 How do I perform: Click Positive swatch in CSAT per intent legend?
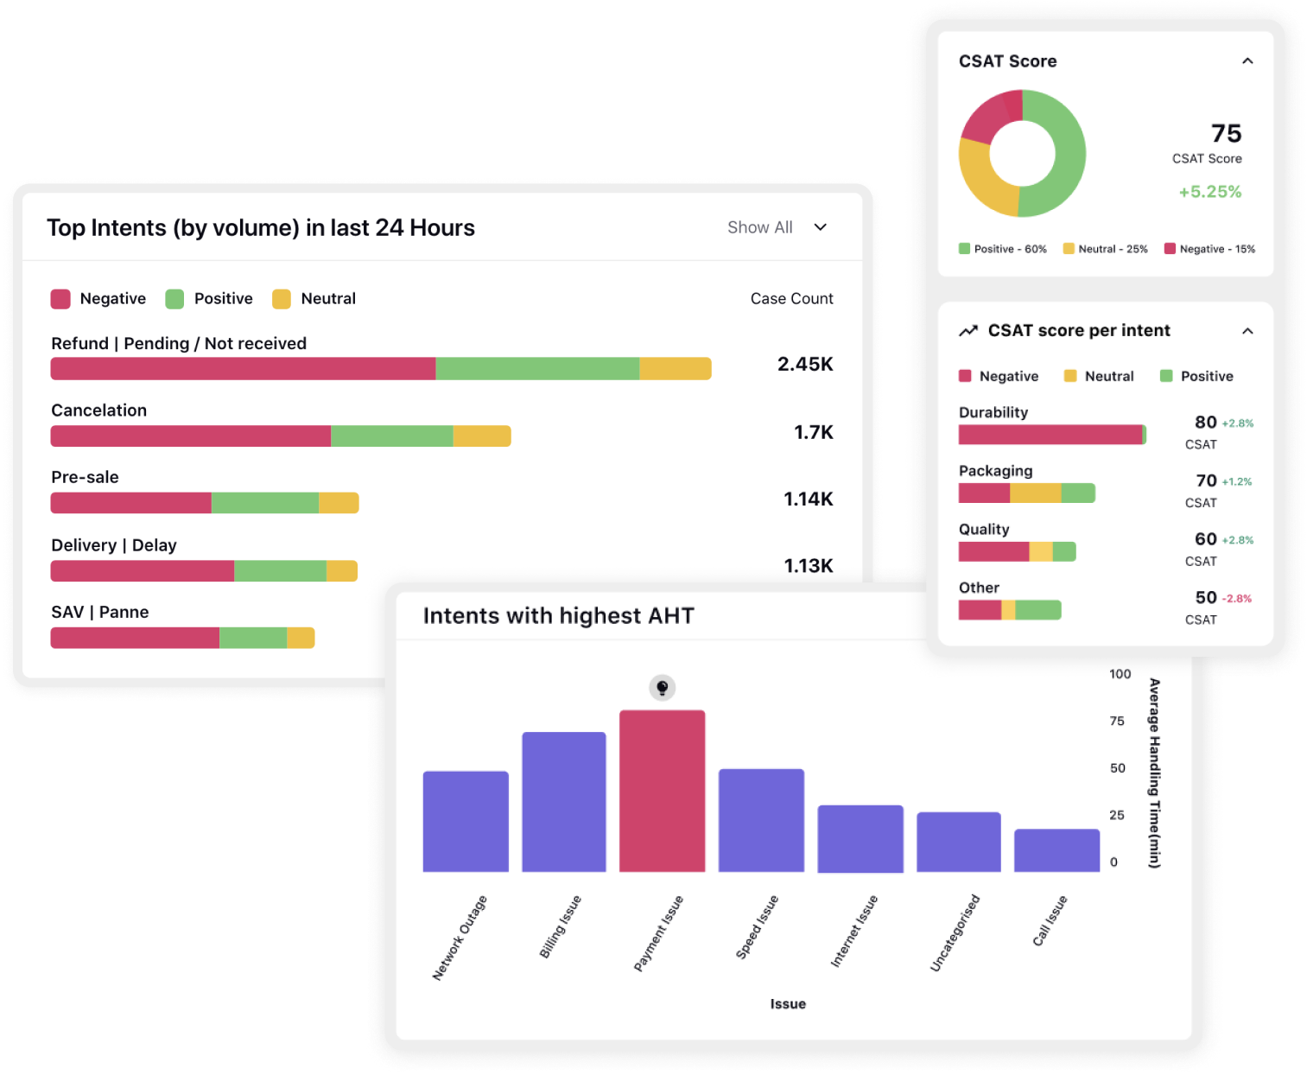point(1166,376)
